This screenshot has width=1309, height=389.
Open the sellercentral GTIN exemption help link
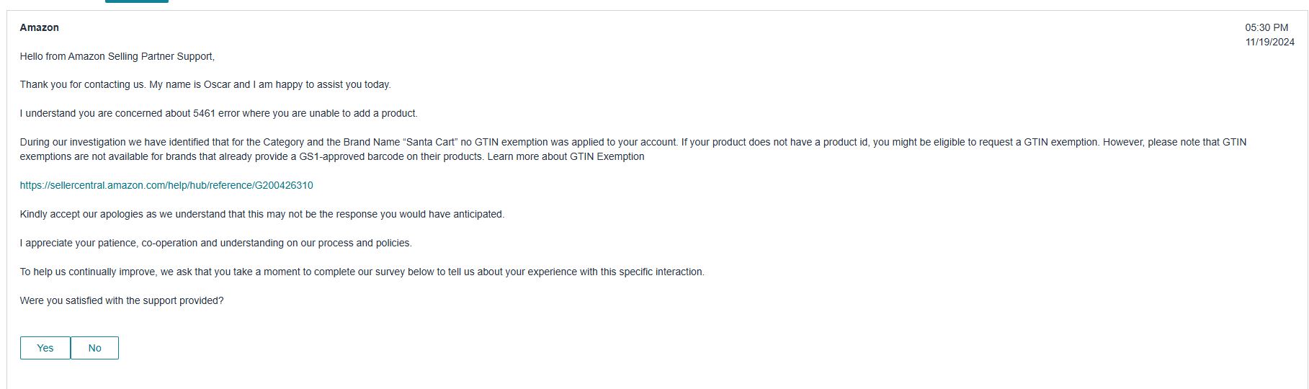pos(166,185)
